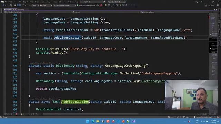This screenshot has height=124, width=221.
Task: Open the Edit menu
Action: tap(11, 2)
